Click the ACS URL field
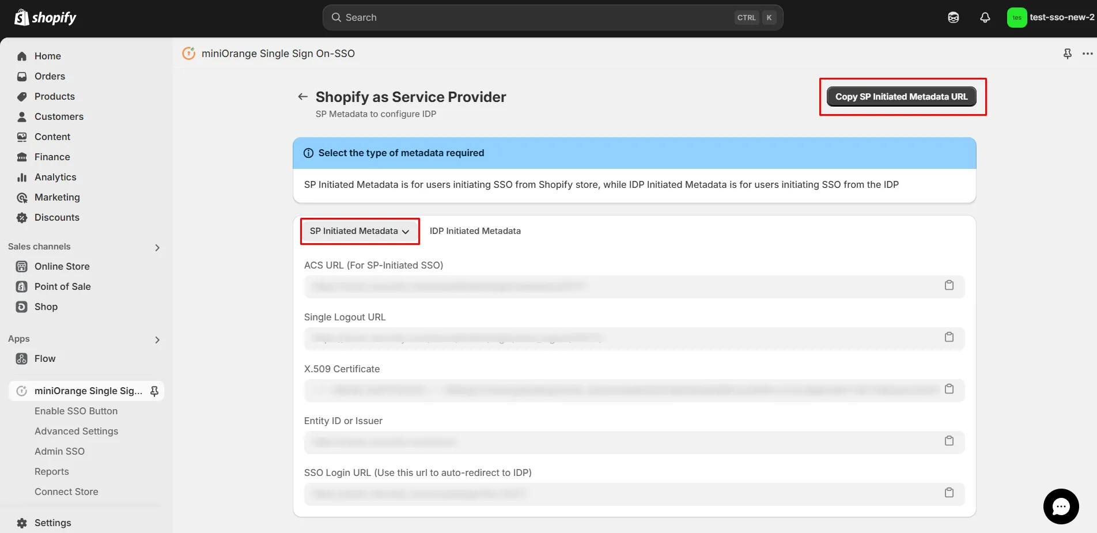Image resolution: width=1097 pixels, height=533 pixels. [634, 286]
